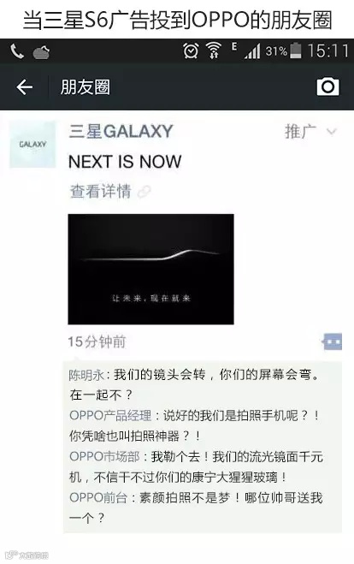
Task: Tap the 推广 promotion label
Action: click(x=300, y=132)
